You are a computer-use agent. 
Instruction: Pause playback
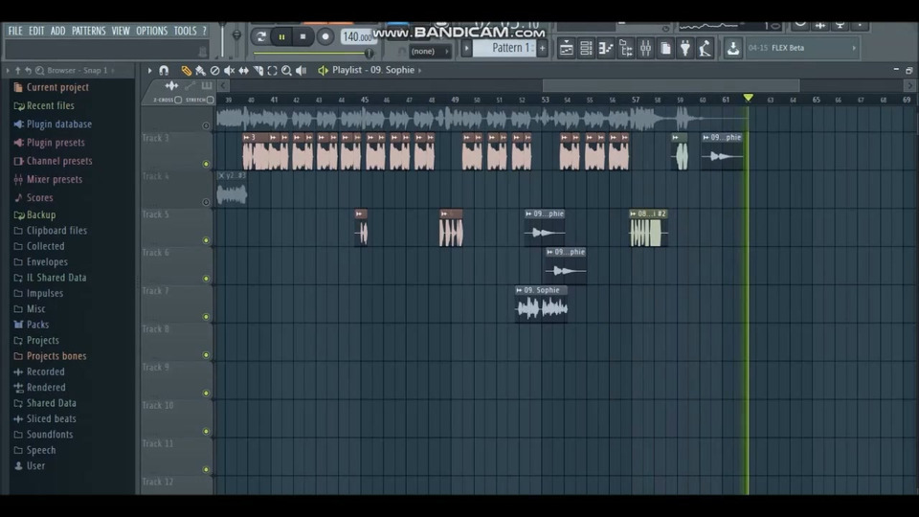[x=281, y=37]
